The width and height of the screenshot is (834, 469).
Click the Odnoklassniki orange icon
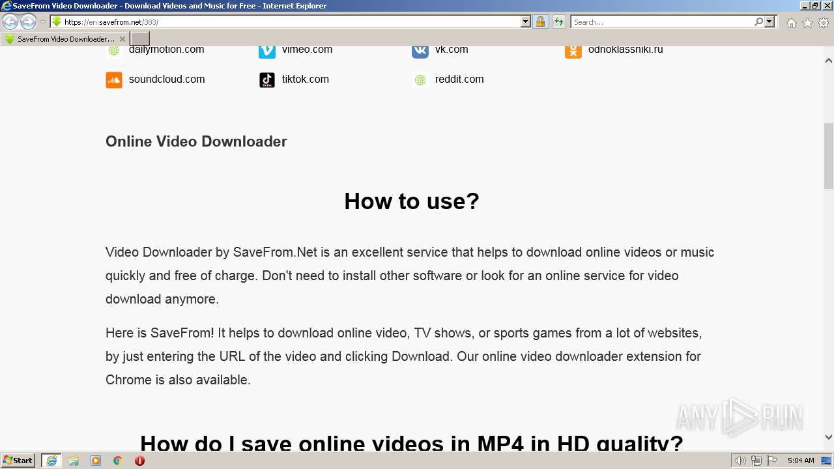(573, 50)
